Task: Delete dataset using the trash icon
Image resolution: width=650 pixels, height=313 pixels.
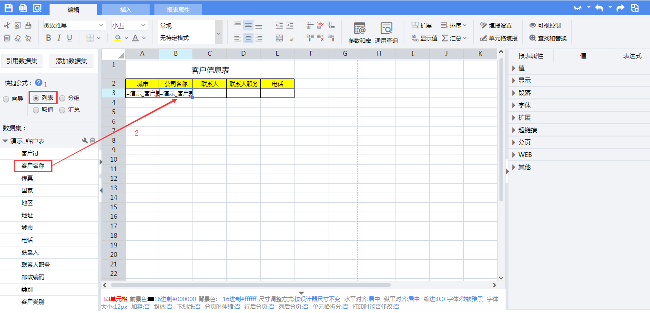Action: click(x=92, y=141)
